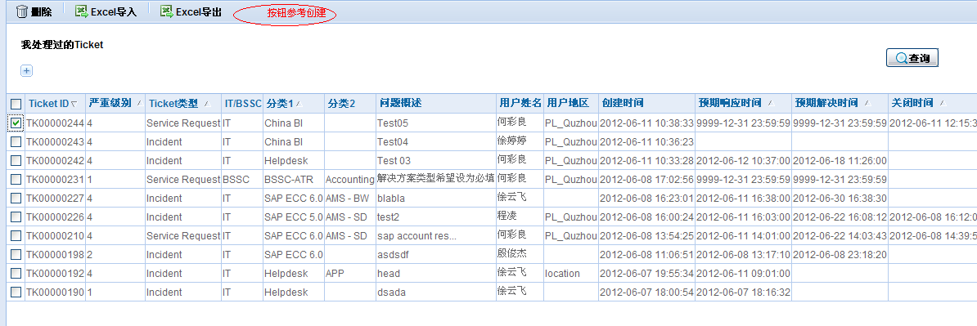
Task: Check the TK00000227 row checkbox
Action: 16,199
